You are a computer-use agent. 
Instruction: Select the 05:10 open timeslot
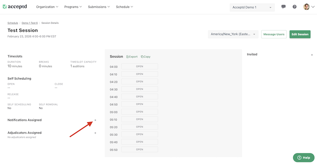pyautogui.click(x=139, y=119)
